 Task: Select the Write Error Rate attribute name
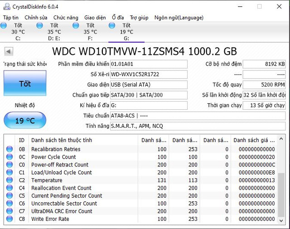[x=50, y=219]
